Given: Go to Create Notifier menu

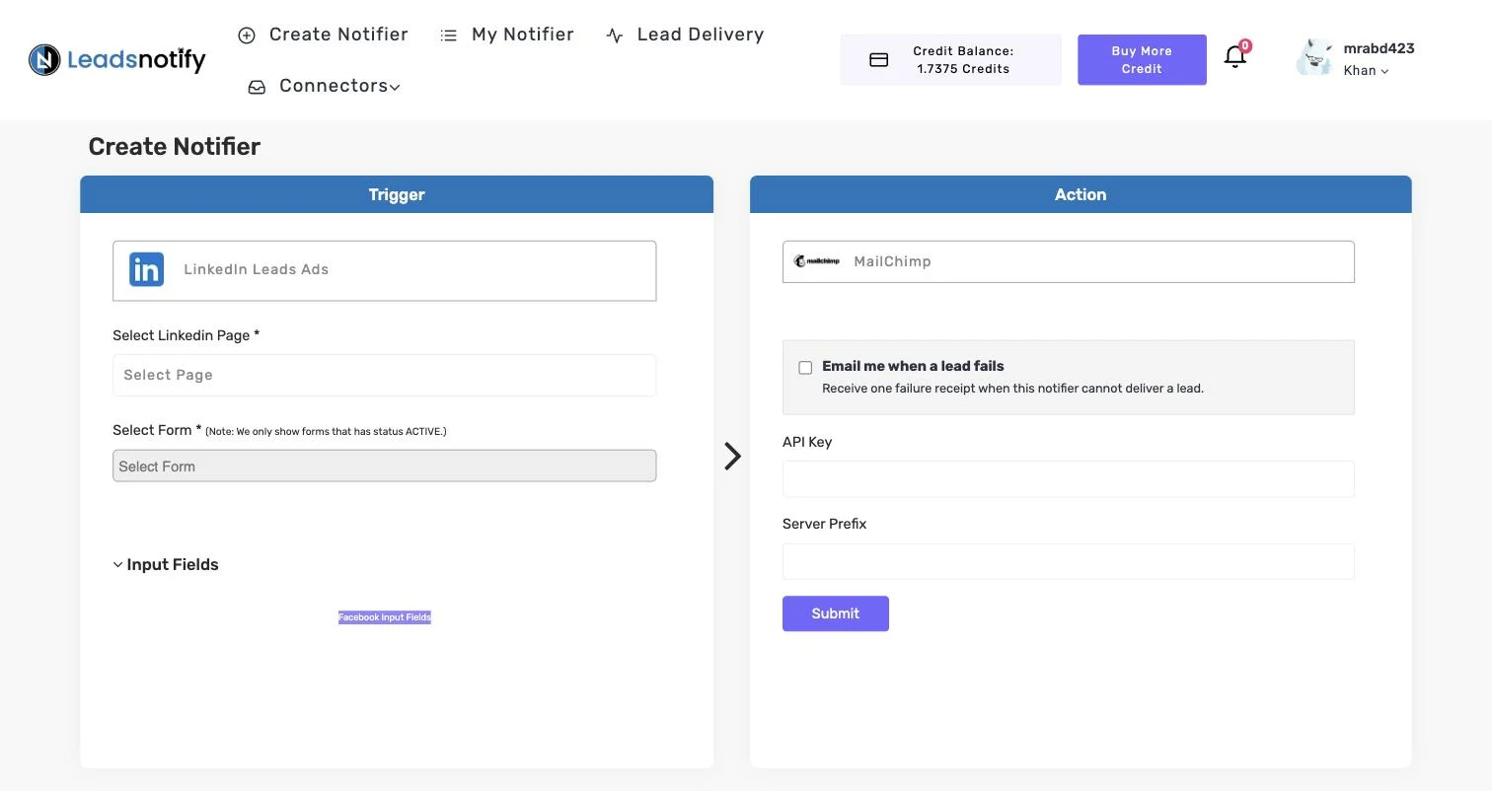Looking at the screenshot, I should pos(338,35).
